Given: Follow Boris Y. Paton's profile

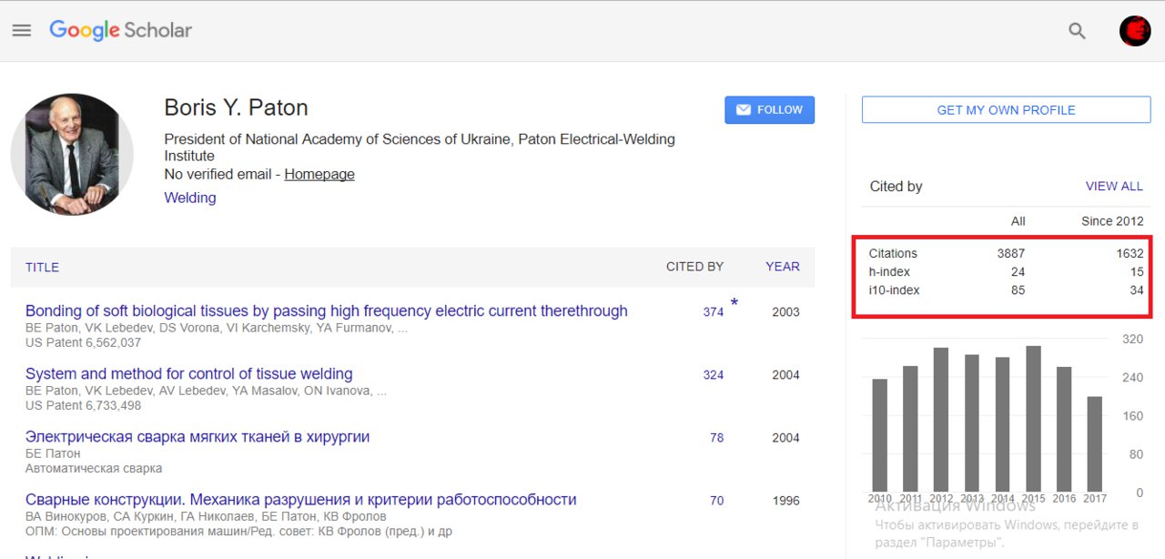Looking at the screenshot, I should pos(769,110).
